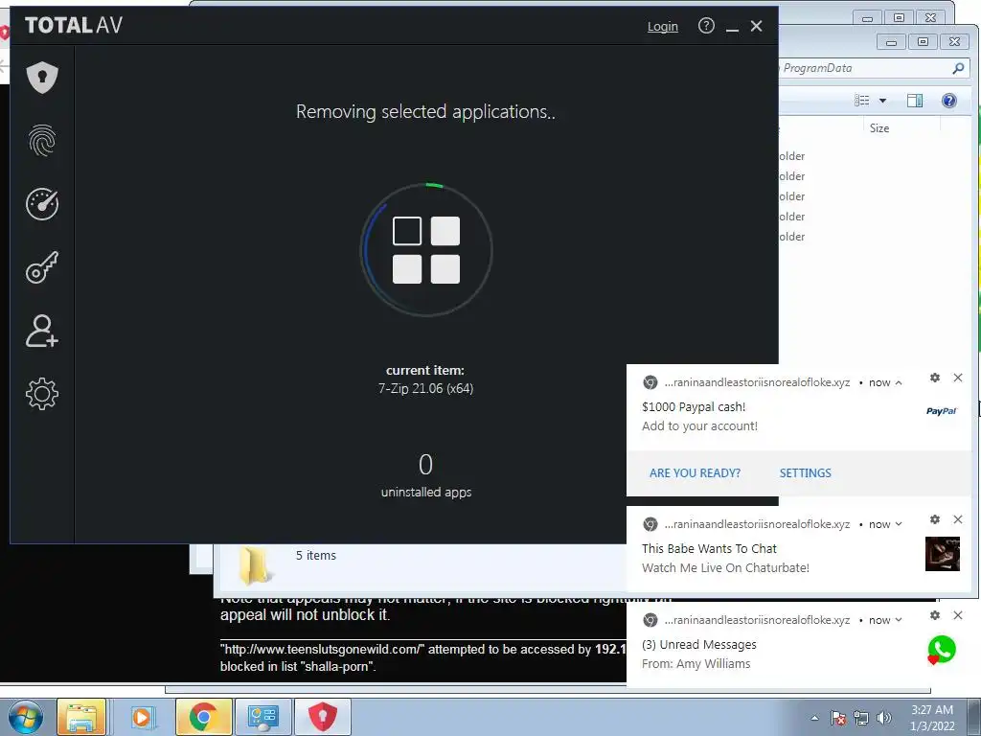Open the key Password Vault section
This screenshot has width=981, height=736.
[42, 267]
